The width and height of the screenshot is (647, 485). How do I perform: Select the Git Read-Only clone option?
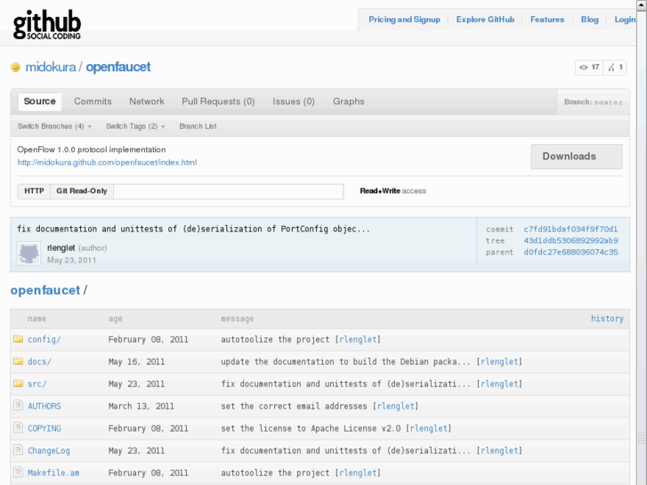pos(82,191)
